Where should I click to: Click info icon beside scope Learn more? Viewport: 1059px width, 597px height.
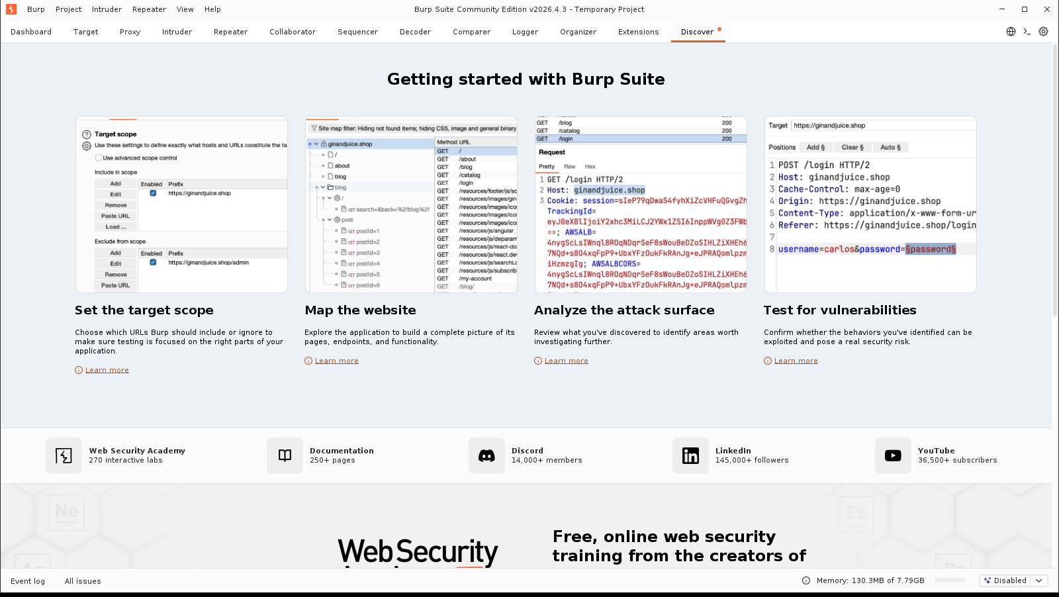tap(79, 370)
